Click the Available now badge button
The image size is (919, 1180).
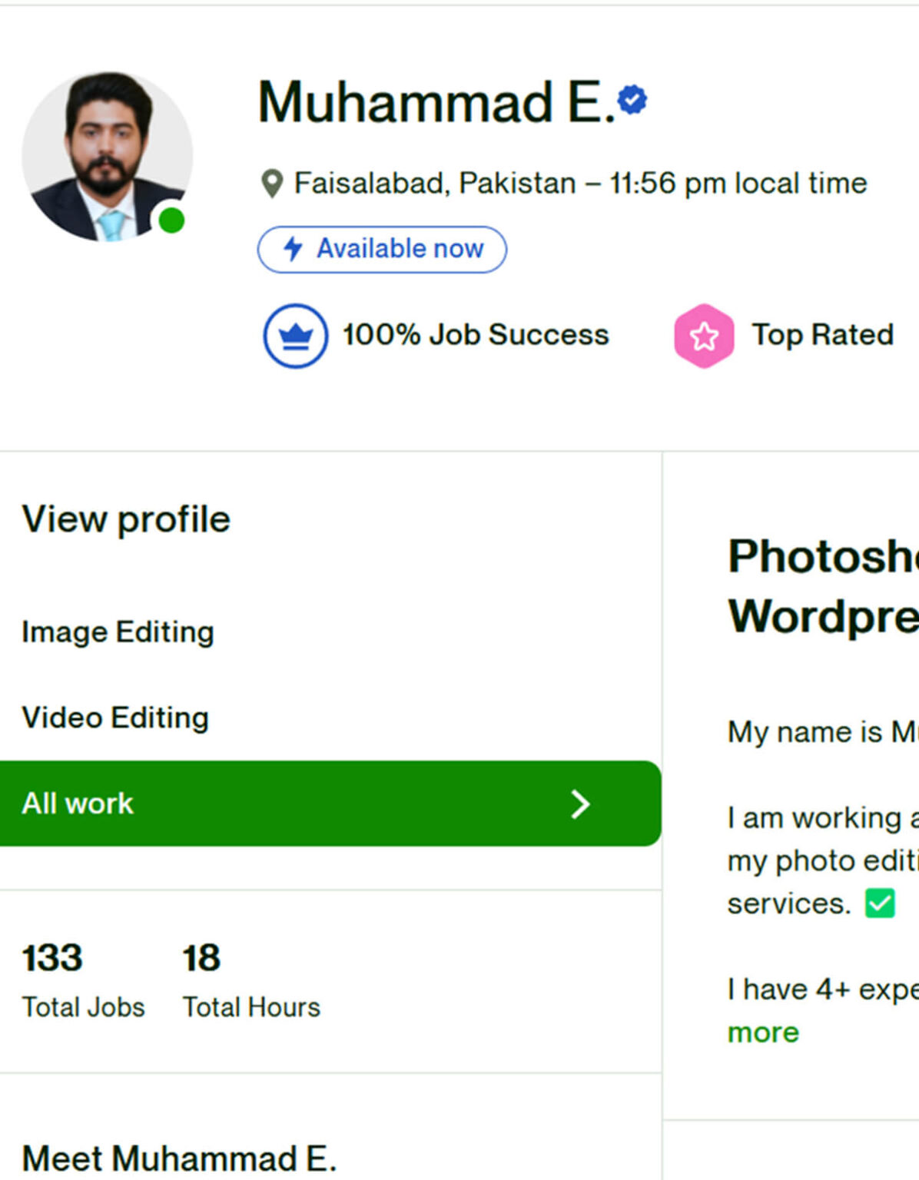point(382,249)
